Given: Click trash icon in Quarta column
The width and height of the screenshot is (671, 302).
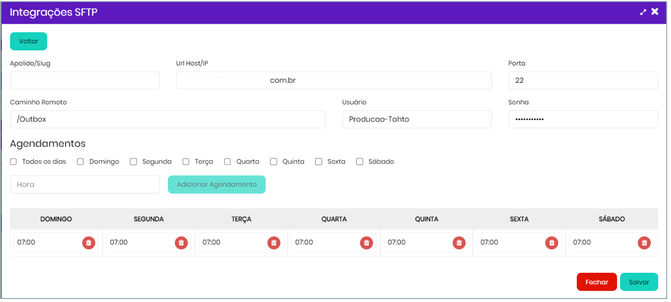Looking at the screenshot, I should [x=367, y=243].
